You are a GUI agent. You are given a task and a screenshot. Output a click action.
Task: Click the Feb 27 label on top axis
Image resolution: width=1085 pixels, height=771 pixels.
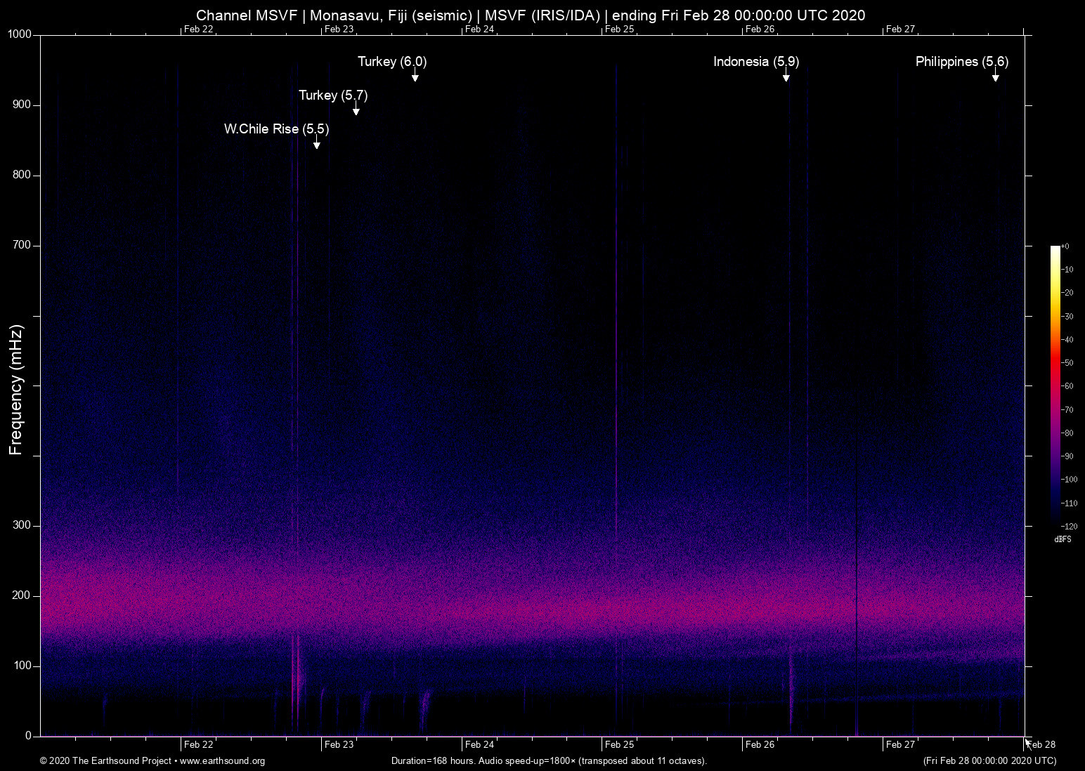point(899,29)
